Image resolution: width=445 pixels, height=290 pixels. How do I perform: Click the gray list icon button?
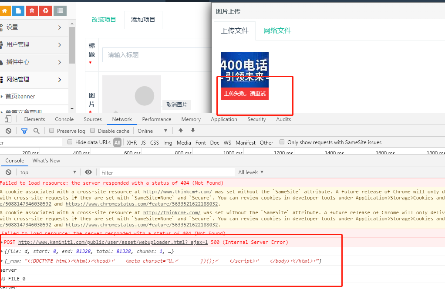(x=60, y=11)
